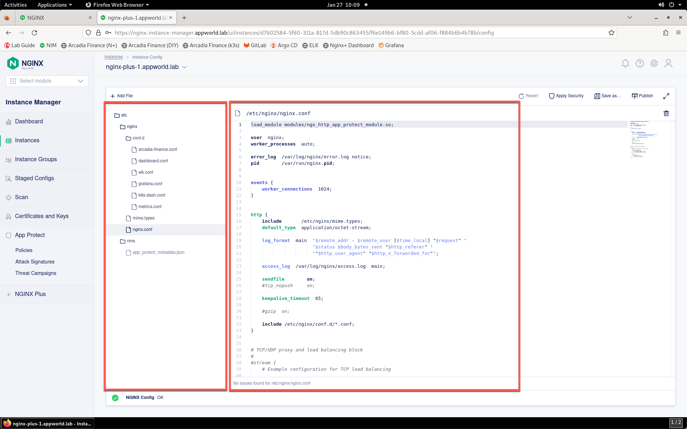List all tabs dropdown arrow
This screenshot has height=429, width=687.
(630, 18)
